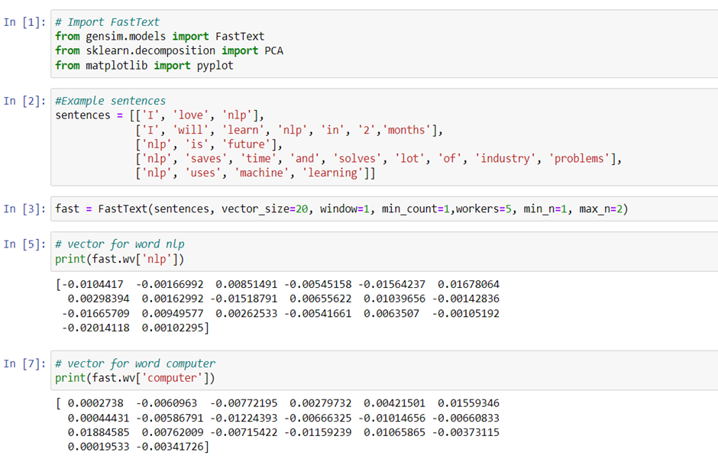This screenshot has width=718, height=459.
Task: Click the print(fast.wv['nlp']) line
Action: [119, 259]
